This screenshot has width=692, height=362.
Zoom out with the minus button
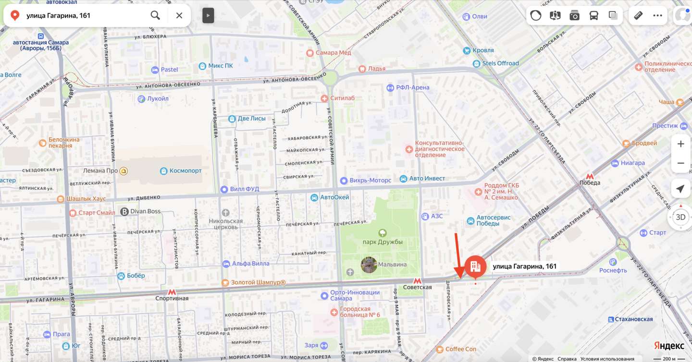[x=680, y=163]
